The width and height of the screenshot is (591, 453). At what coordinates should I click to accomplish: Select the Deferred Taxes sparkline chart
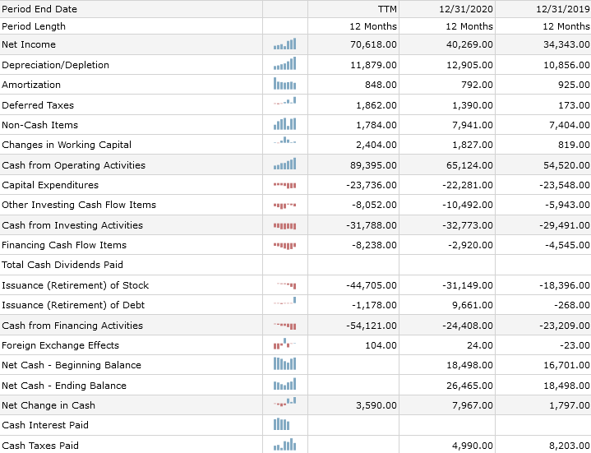(x=284, y=104)
